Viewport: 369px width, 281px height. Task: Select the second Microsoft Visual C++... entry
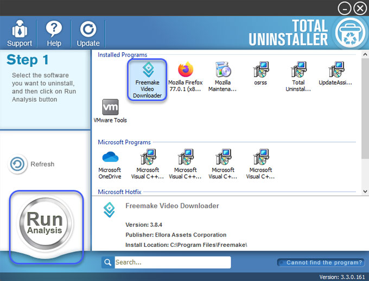click(x=185, y=164)
